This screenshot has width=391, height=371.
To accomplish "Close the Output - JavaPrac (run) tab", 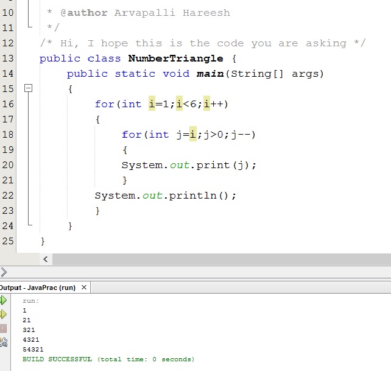I will (84, 288).
